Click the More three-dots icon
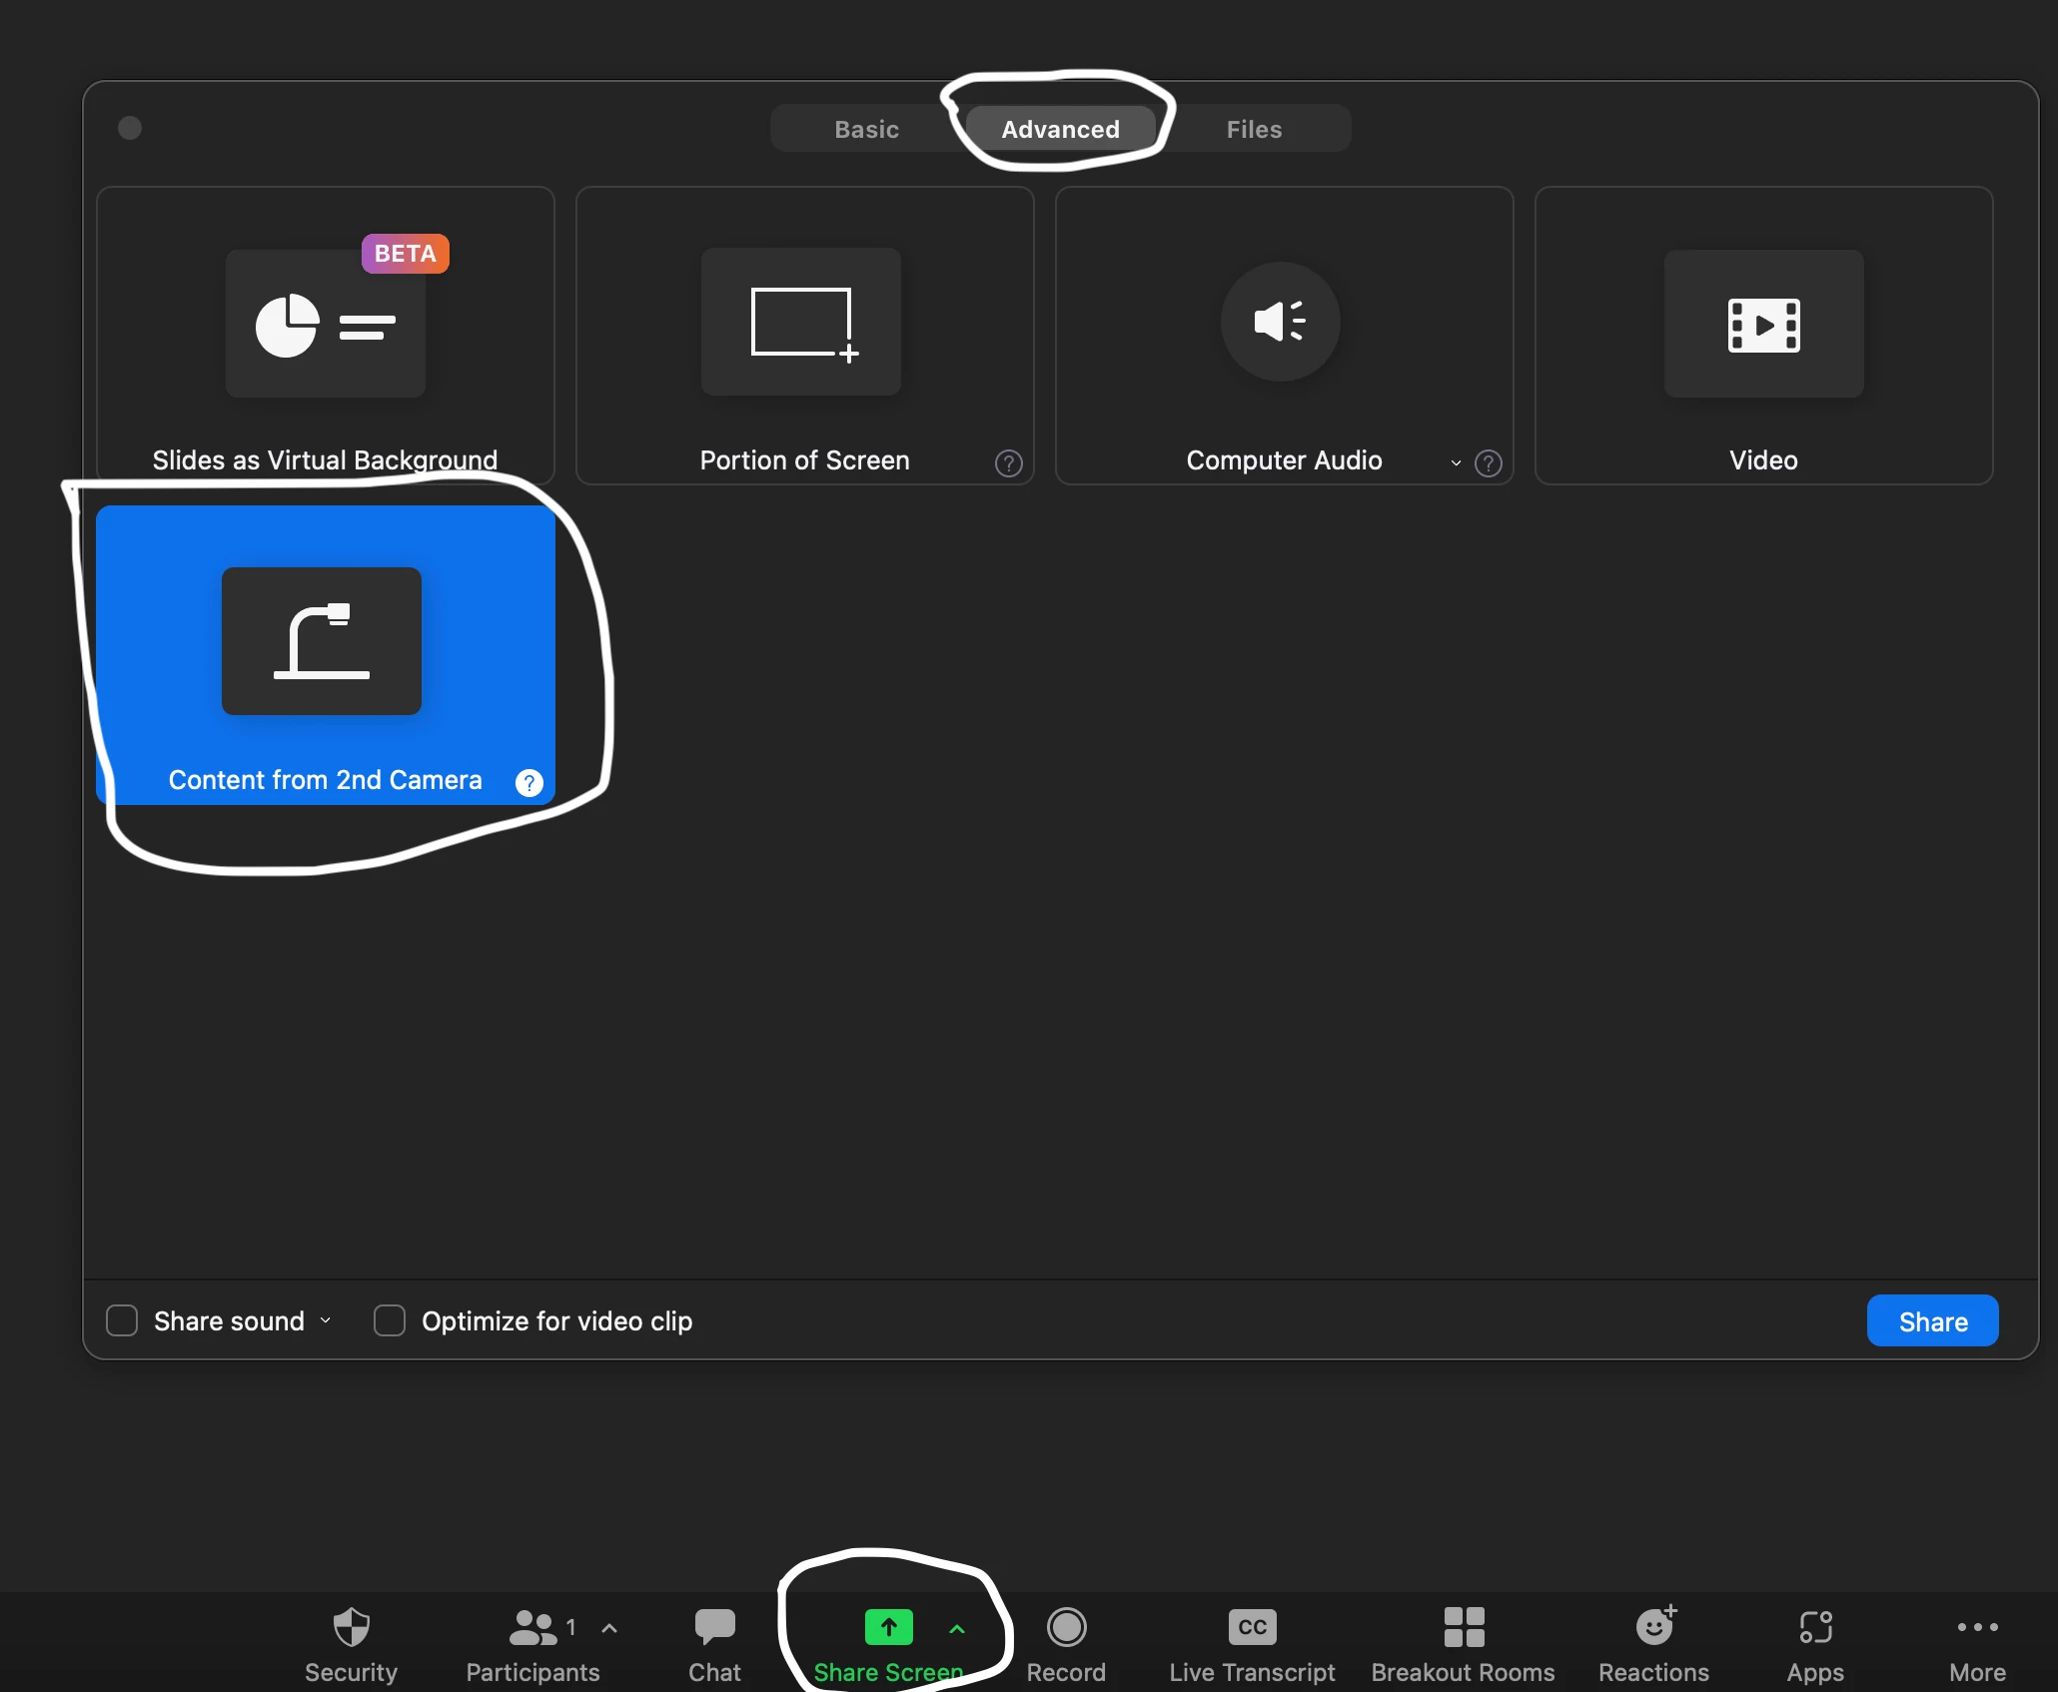Image resolution: width=2058 pixels, height=1692 pixels. [x=1977, y=1627]
